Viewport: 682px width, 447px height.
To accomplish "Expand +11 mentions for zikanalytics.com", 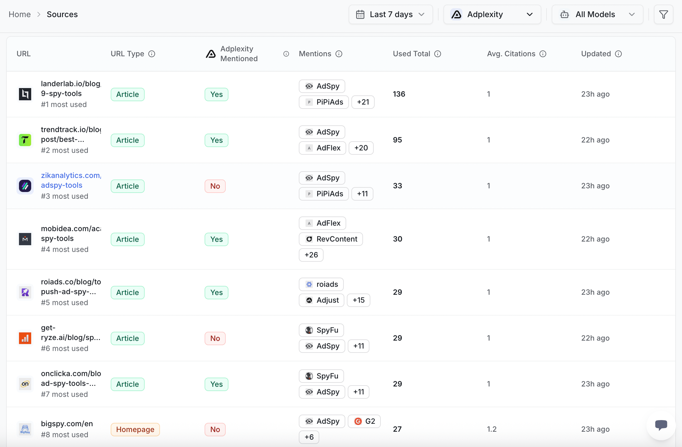I will click(x=362, y=194).
